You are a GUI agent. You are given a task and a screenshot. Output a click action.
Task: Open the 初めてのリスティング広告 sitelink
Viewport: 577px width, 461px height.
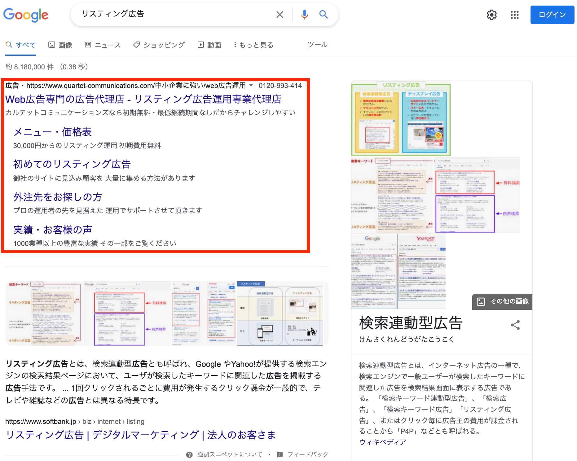(72, 164)
